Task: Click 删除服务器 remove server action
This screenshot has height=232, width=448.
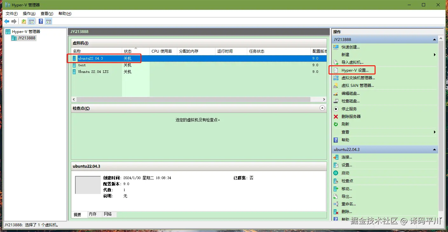Action: 351,116
